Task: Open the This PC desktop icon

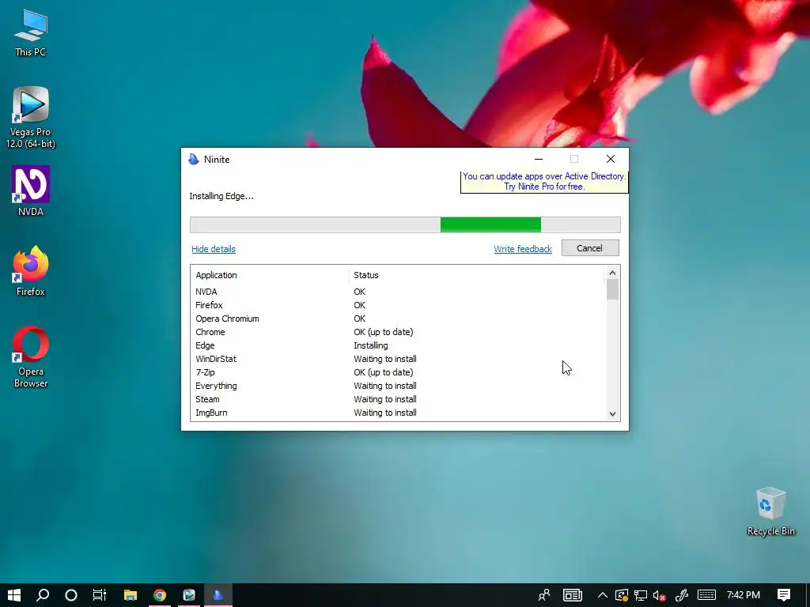Action: coord(31,33)
